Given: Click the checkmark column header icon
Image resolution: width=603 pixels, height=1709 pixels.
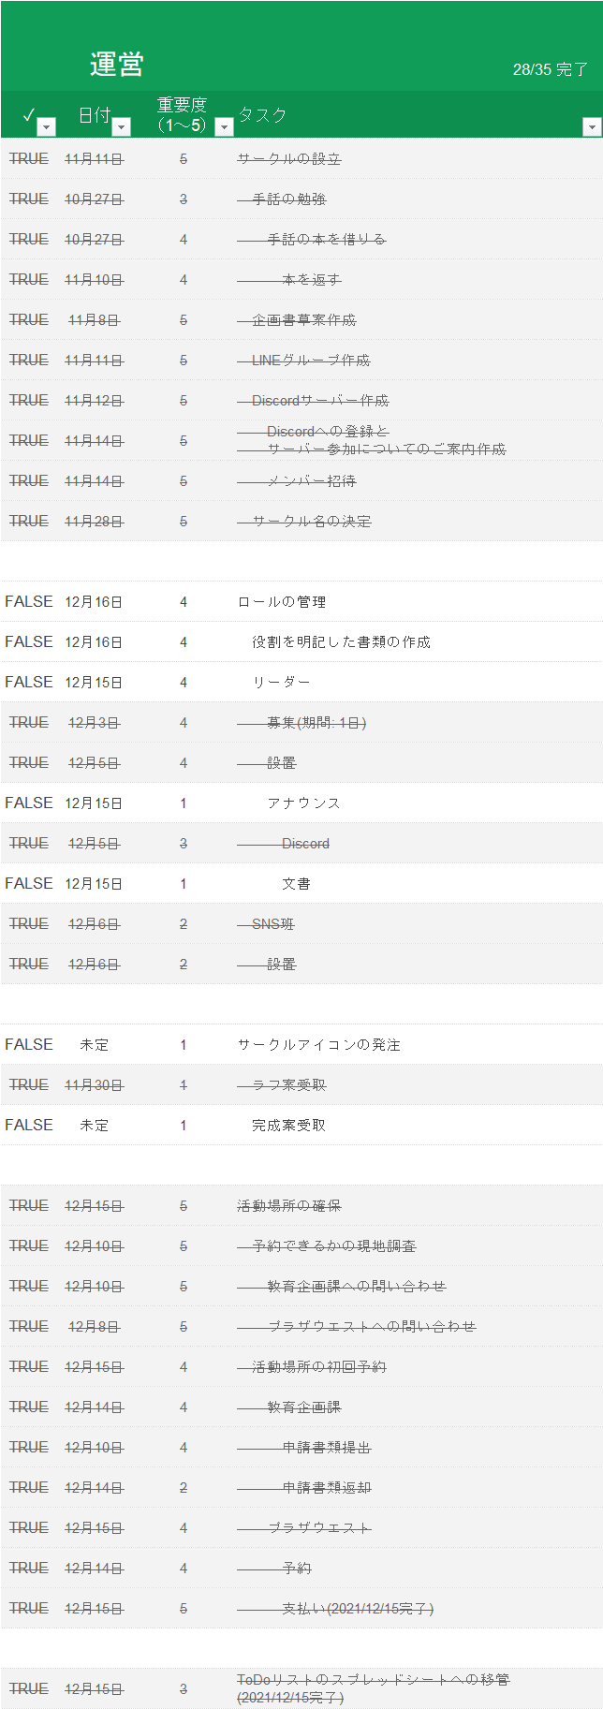Looking at the screenshot, I should click(28, 115).
